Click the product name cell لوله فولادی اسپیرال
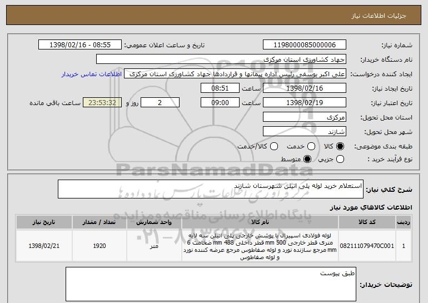The image size is (428, 303). pos(260,246)
